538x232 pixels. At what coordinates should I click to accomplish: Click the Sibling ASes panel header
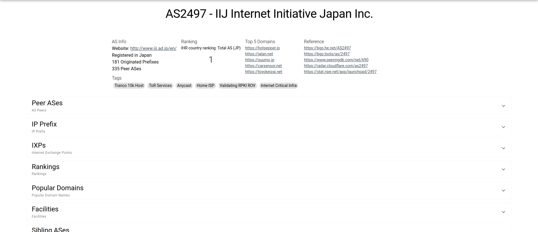point(50,229)
